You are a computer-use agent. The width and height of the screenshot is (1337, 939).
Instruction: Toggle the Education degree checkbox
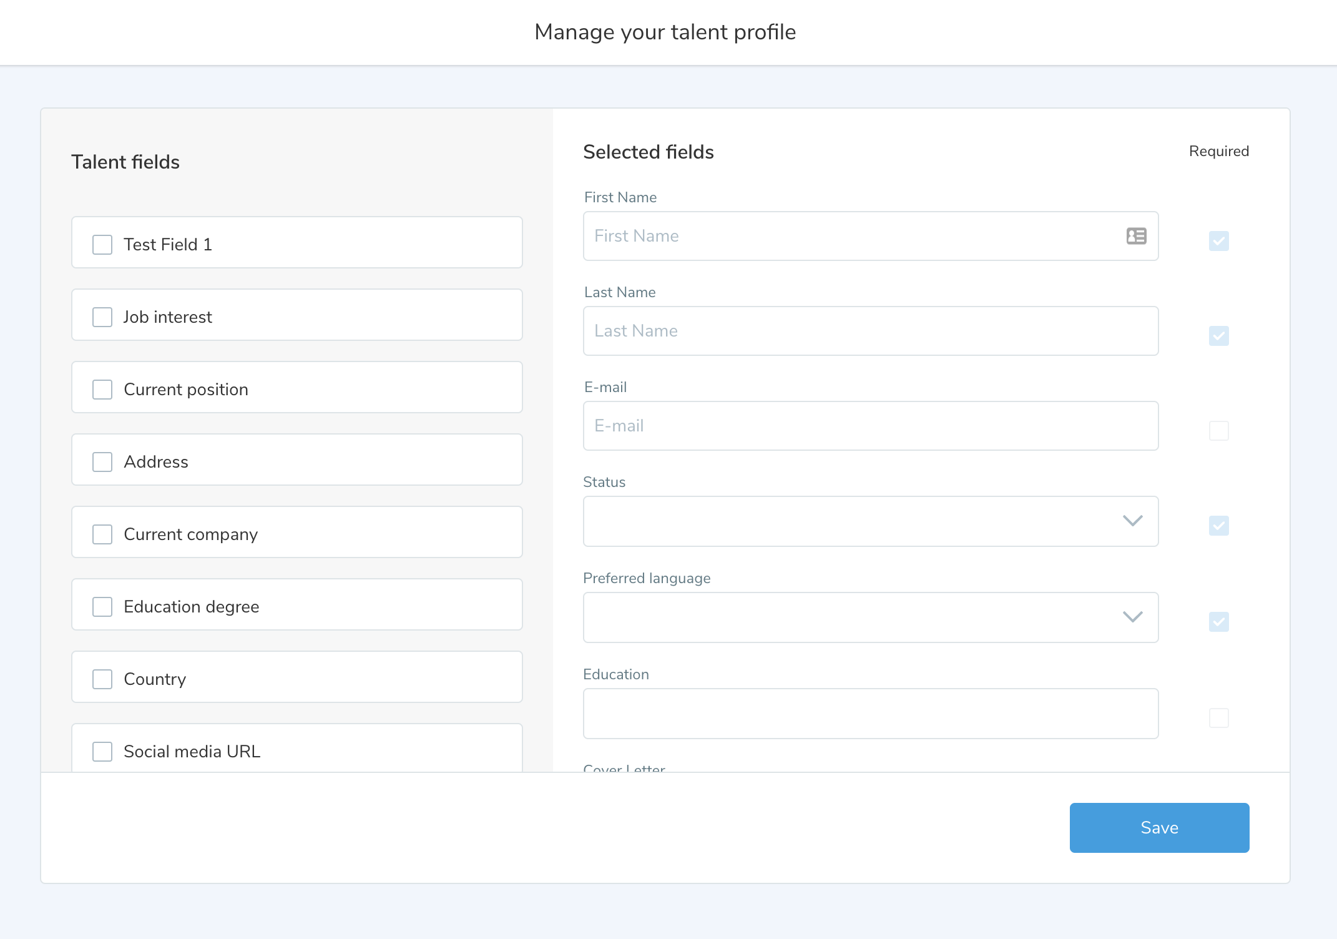(102, 607)
